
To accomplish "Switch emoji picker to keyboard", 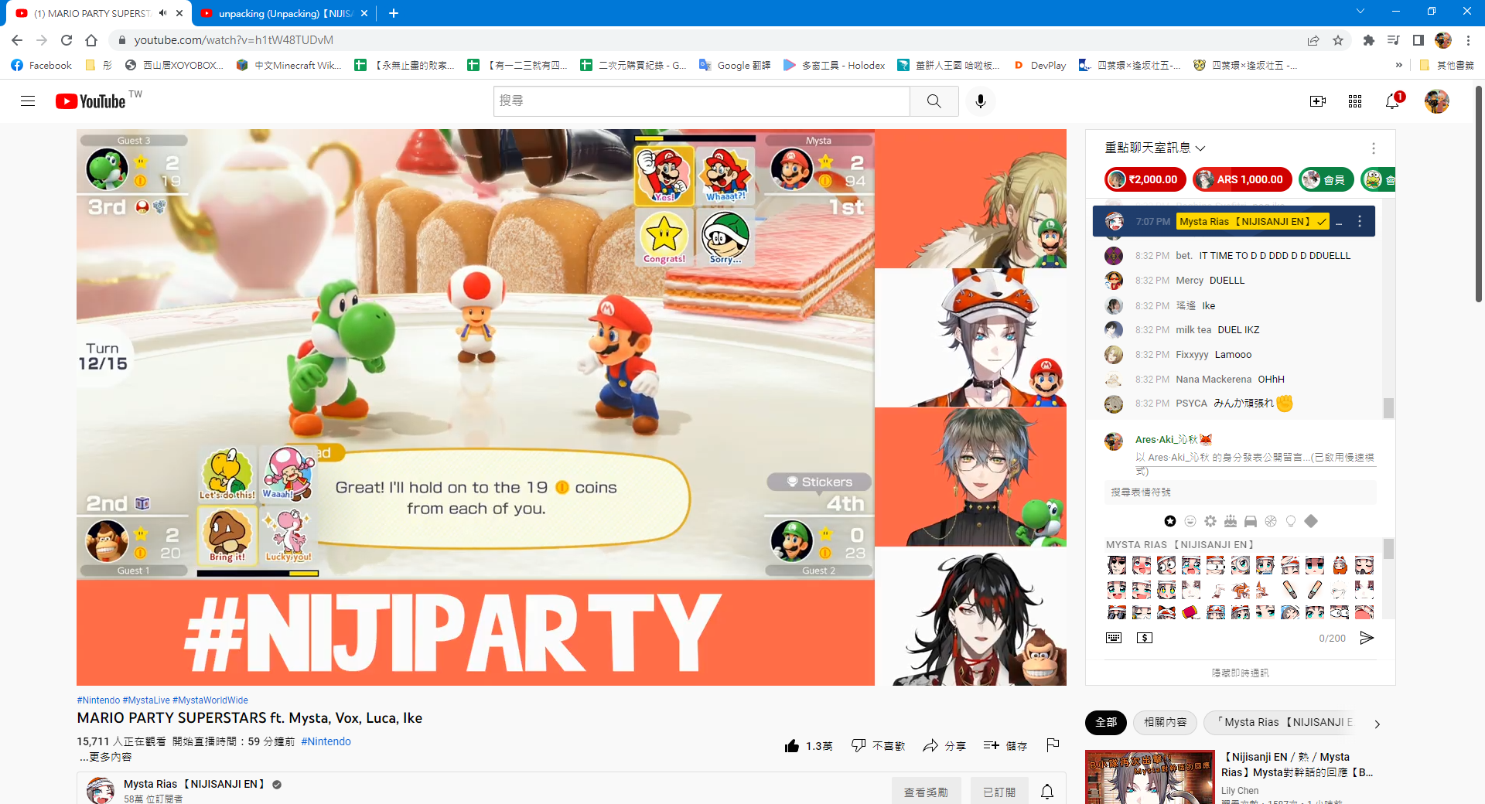I will [1114, 638].
